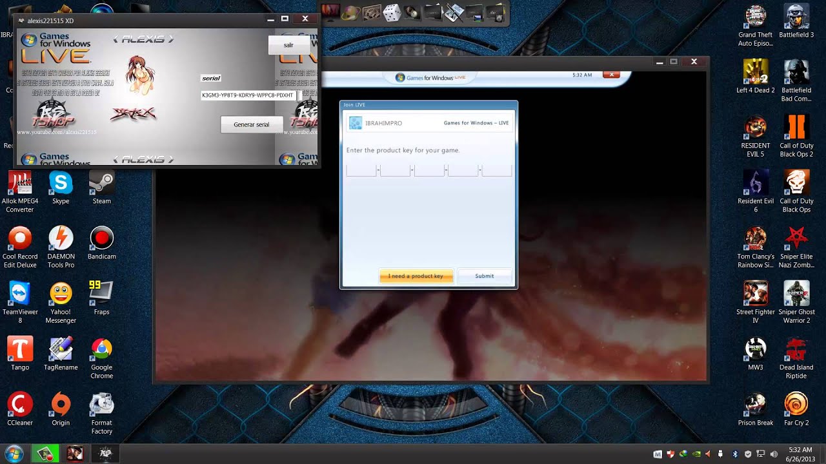This screenshot has height=464, width=826.
Task: Open the Tango desktop shortcut
Action: point(20,349)
